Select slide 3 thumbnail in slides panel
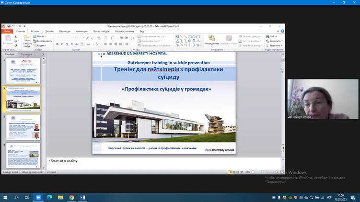The width and height of the screenshot is (360, 202). [23, 127]
